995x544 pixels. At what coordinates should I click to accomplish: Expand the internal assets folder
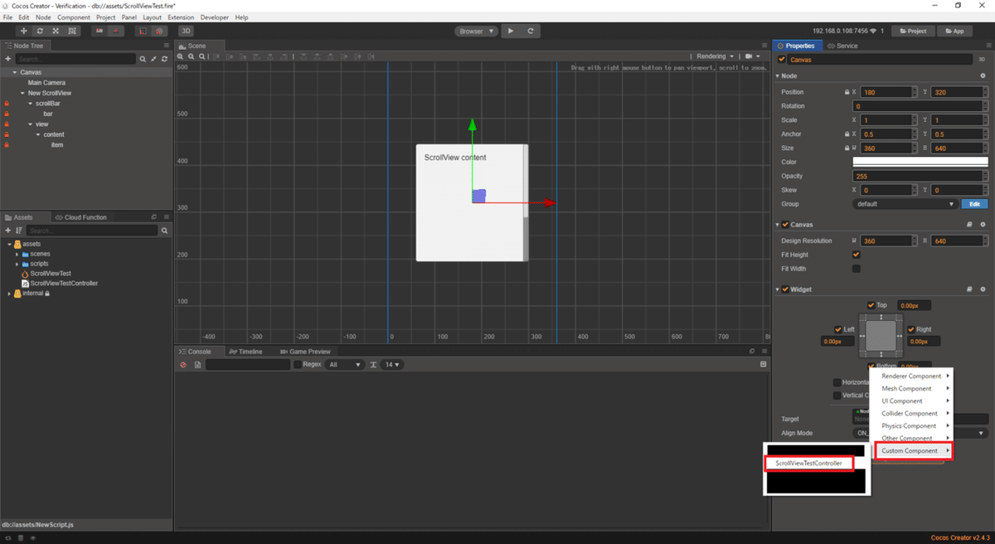(9, 294)
